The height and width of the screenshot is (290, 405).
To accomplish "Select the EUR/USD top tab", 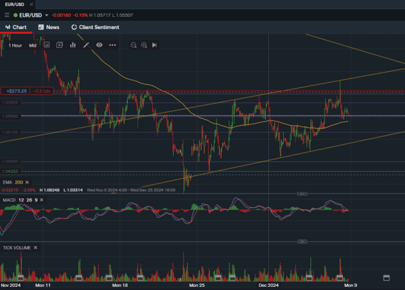I will (14, 5).
